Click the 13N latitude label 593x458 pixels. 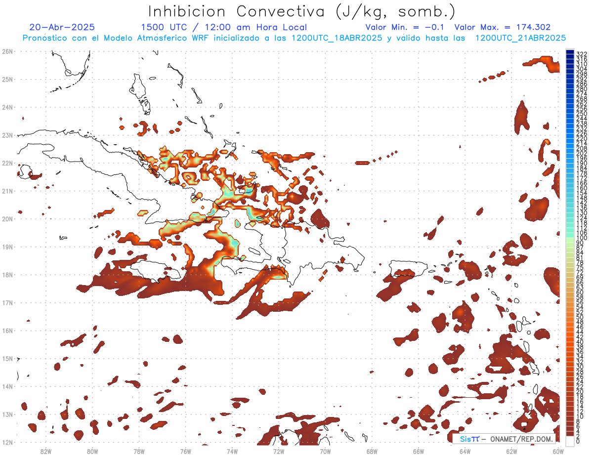coord(7,414)
